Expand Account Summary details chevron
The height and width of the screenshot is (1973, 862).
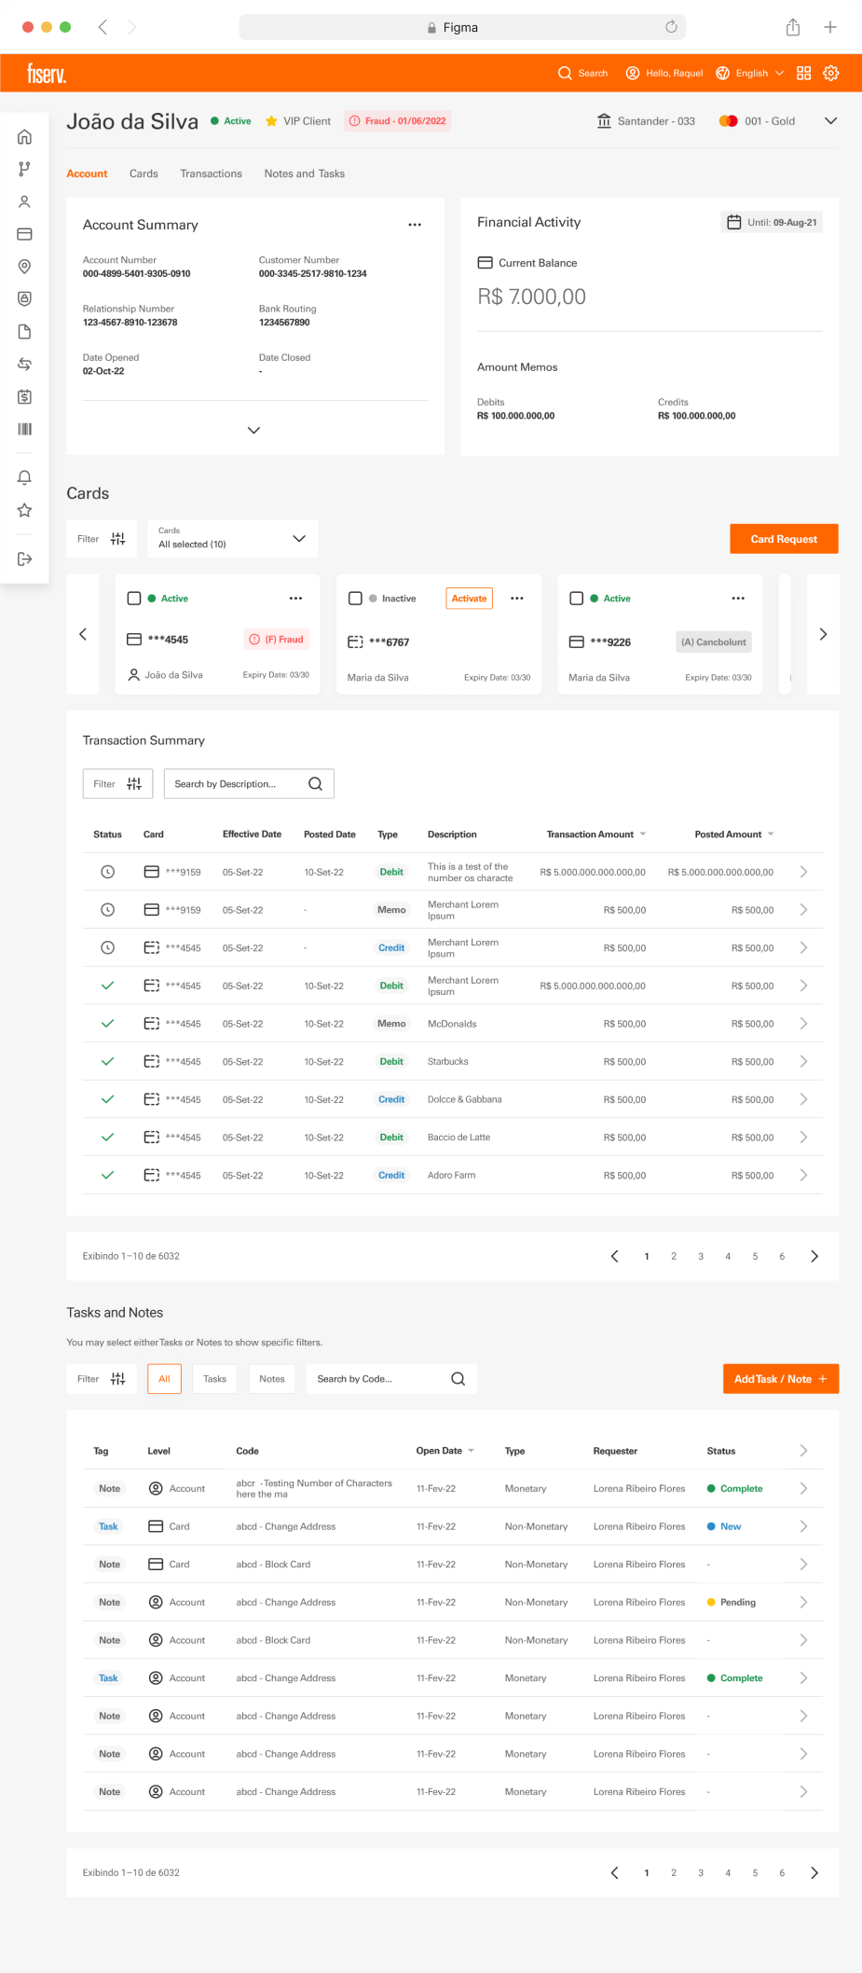click(253, 430)
